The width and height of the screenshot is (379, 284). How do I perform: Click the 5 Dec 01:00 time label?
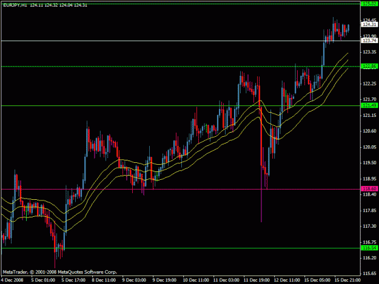coord(43,280)
